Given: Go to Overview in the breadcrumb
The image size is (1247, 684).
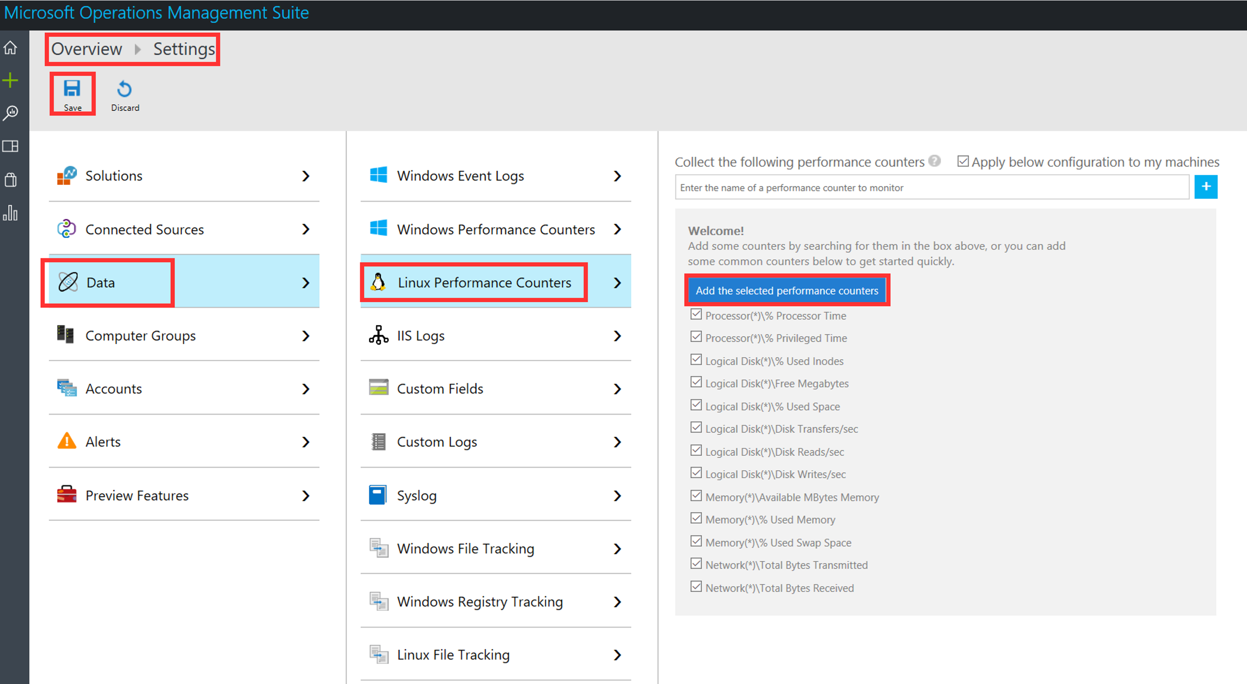Looking at the screenshot, I should point(87,49).
